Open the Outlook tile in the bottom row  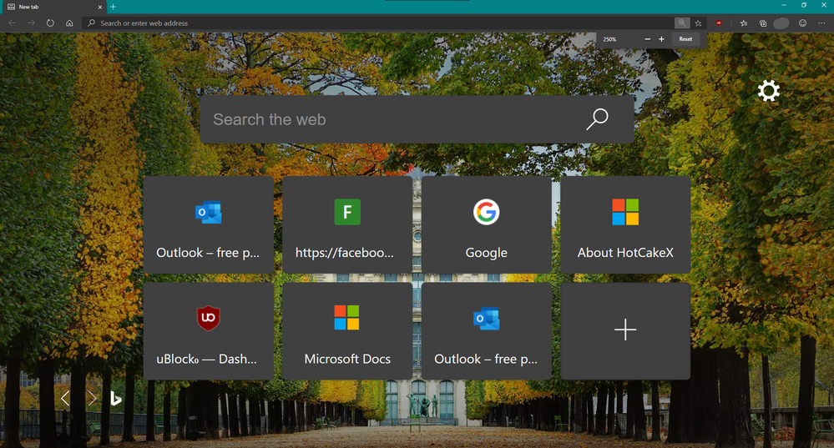(x=486, y=331)
